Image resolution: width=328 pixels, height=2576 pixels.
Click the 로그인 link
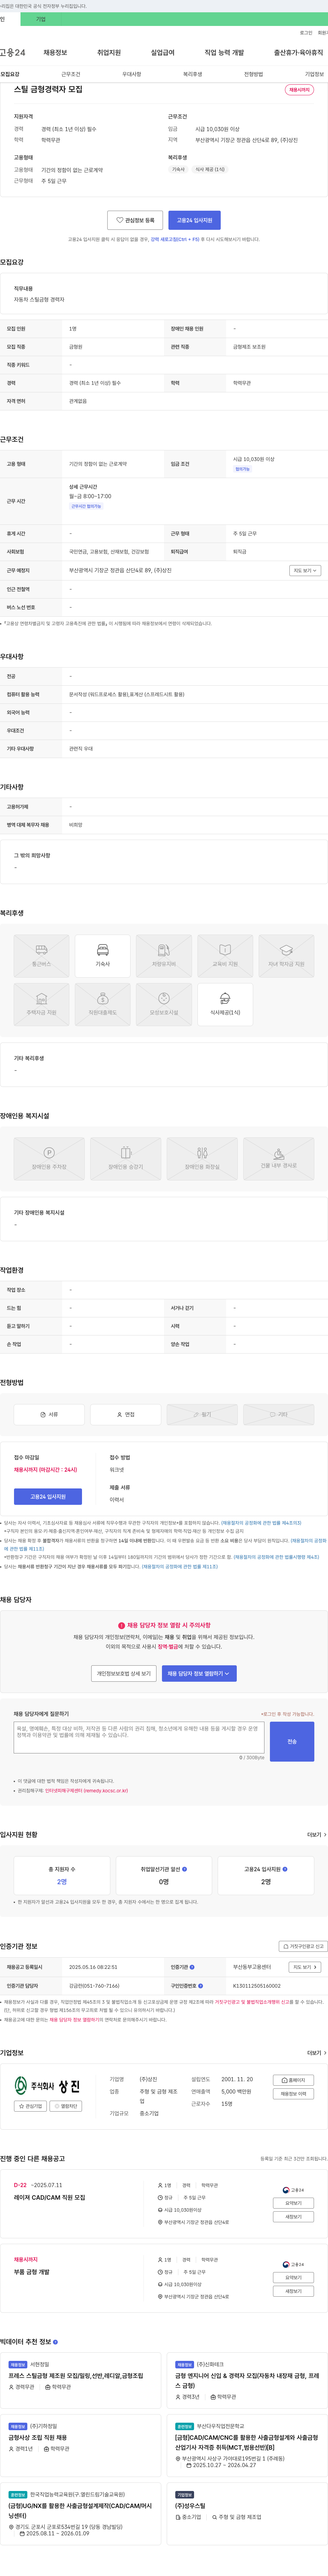[306, 33]
